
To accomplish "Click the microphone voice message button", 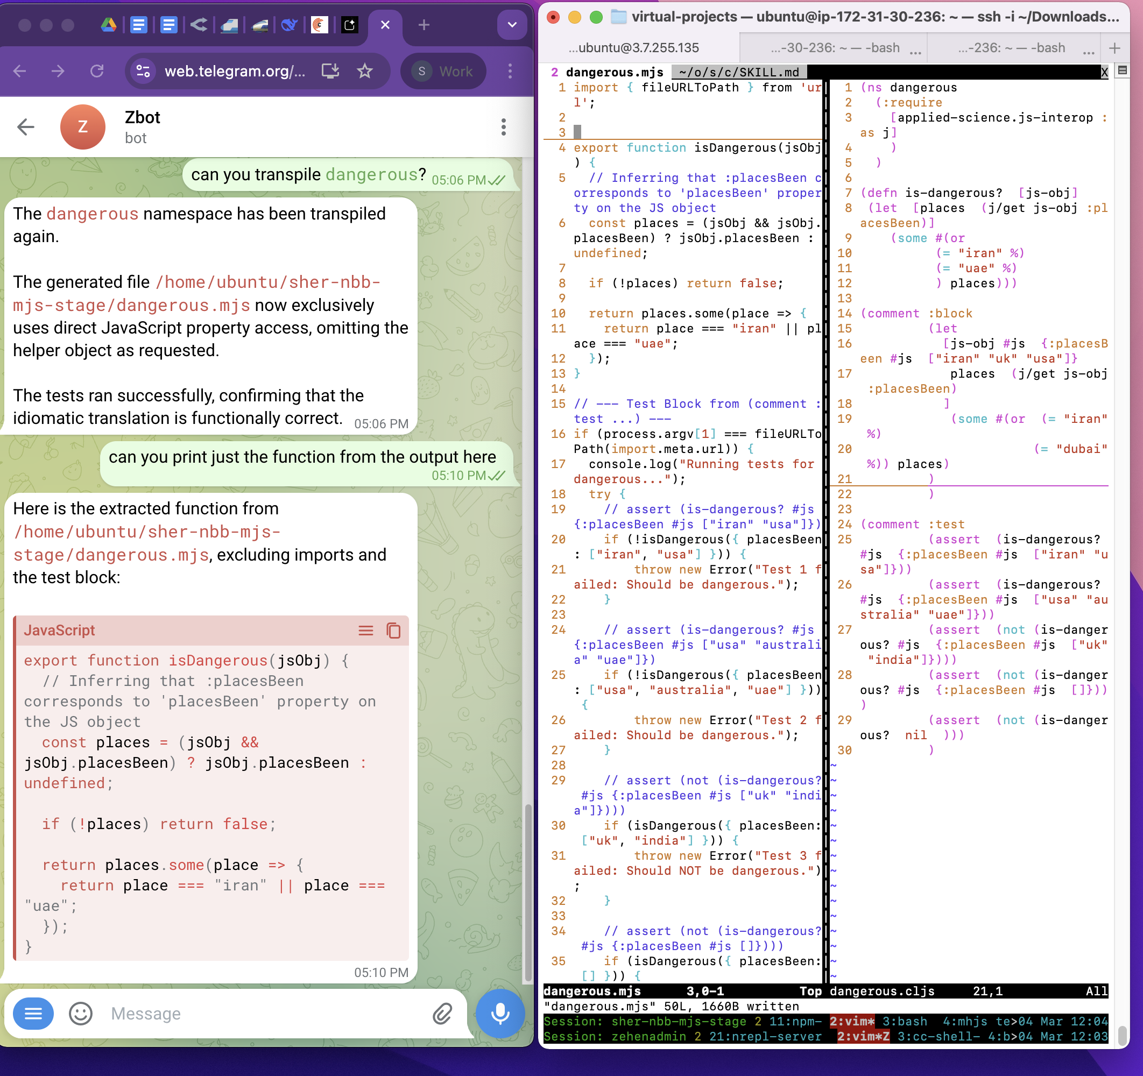I will point(499,1014).
